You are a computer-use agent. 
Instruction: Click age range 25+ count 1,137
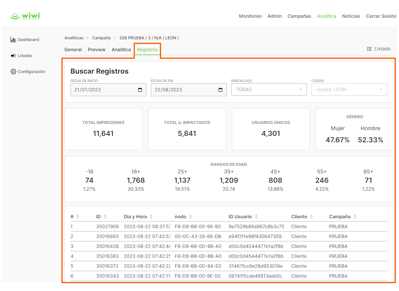[182, 180]
